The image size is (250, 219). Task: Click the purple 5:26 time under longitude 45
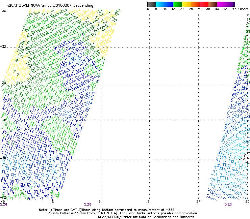(x=3, y=205)
